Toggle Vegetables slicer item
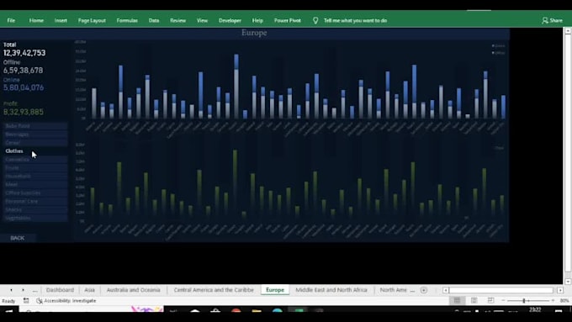 click(x=35, y=218)
